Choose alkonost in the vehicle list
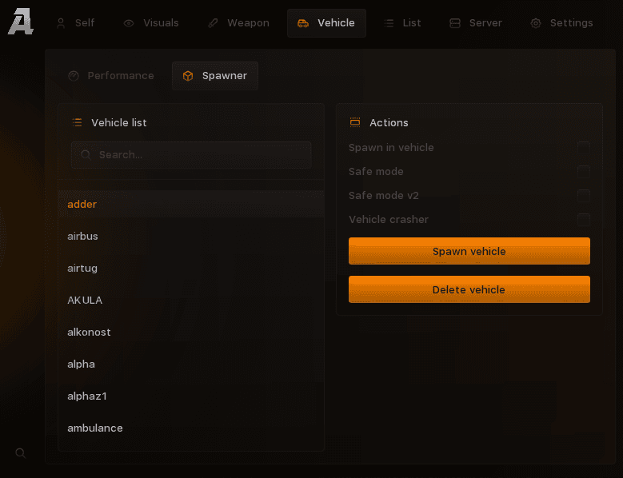The height and width of the screenshot is (478, 623). tap(191, 332)
